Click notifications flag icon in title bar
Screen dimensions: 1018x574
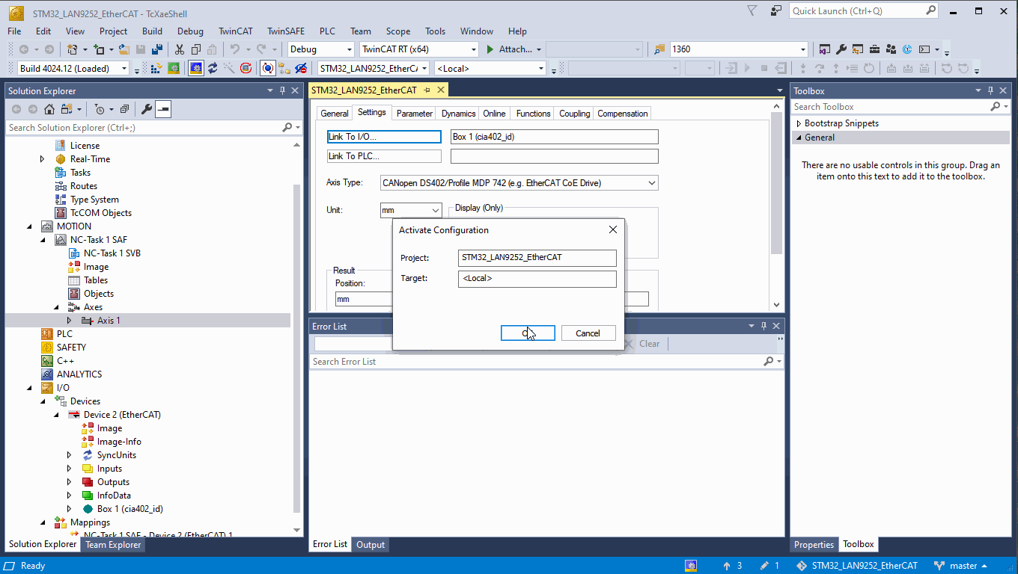click(x=752, y=10)
